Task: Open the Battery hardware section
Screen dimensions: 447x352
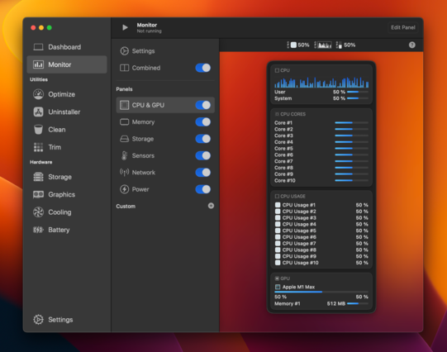Action: [x=67, y=230]
